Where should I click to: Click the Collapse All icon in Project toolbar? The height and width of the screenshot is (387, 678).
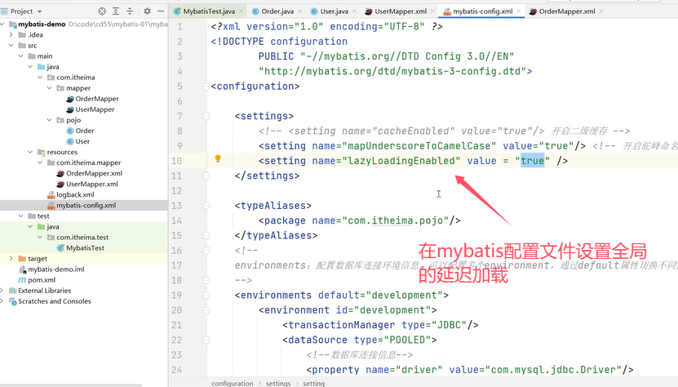coord(130,11)
